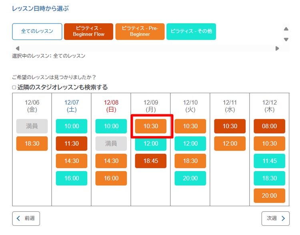
Task: Choose the 11:30 lesson on 12/07
Action: (72, 143)
